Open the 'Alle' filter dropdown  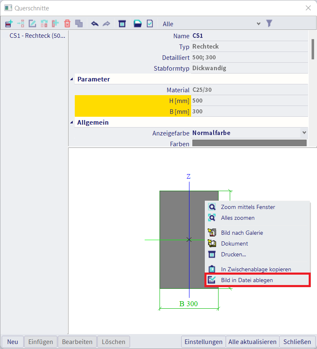pyautogui.click(x=258, y=24)
